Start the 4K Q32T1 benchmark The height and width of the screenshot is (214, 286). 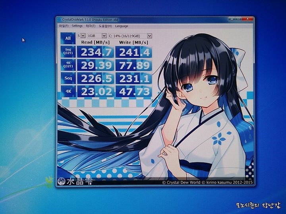(68, 65)
